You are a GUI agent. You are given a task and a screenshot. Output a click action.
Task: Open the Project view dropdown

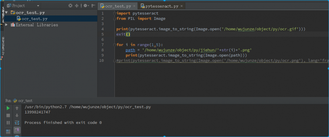click(38, 6)
